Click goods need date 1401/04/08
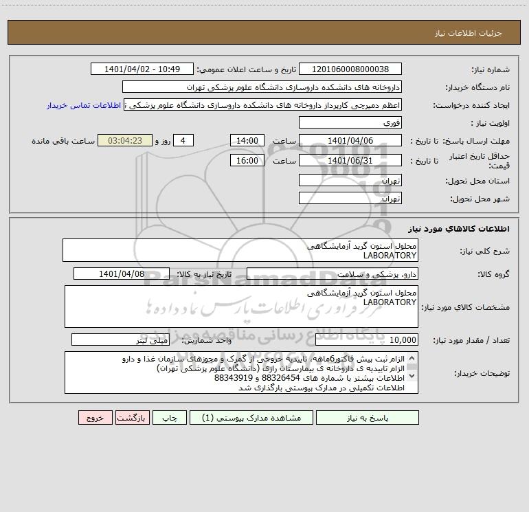Image resolution: width=529 pixels, height=512 pixels. [122, 274]
